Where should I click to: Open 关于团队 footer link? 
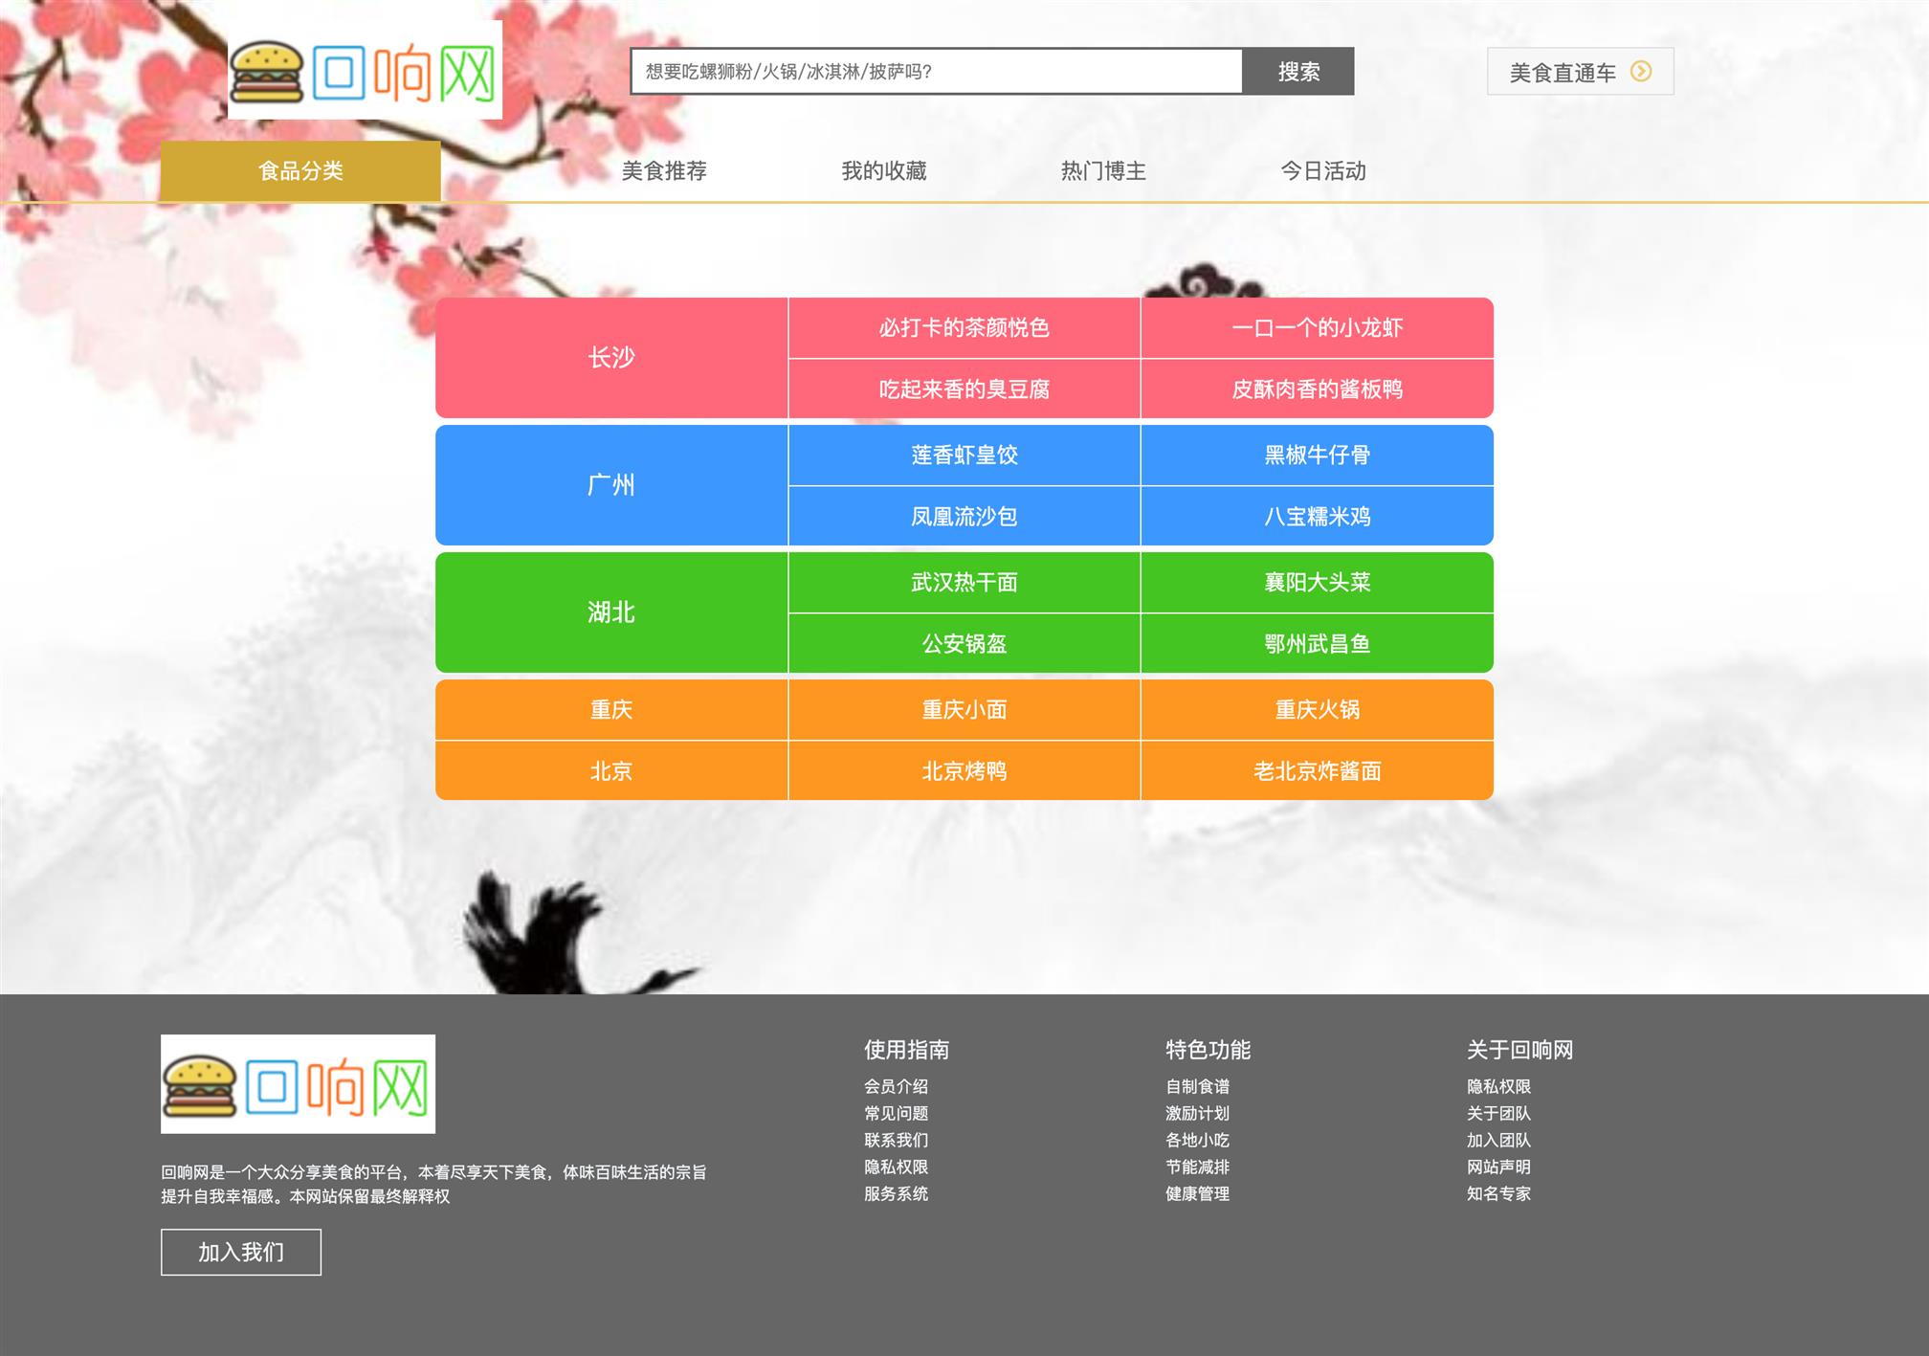click(1498, 1113)
